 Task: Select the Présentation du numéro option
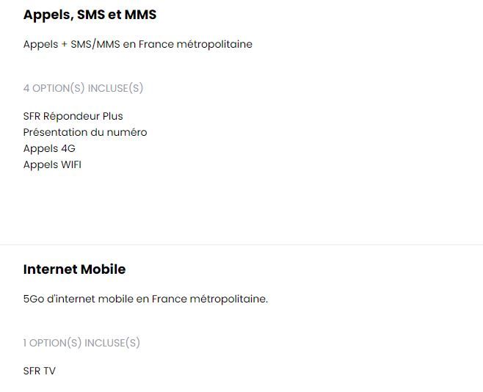pos(84,132)
